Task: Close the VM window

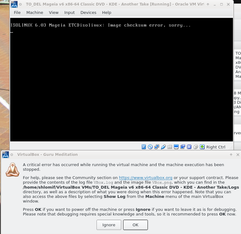Action: pos(228,4)
